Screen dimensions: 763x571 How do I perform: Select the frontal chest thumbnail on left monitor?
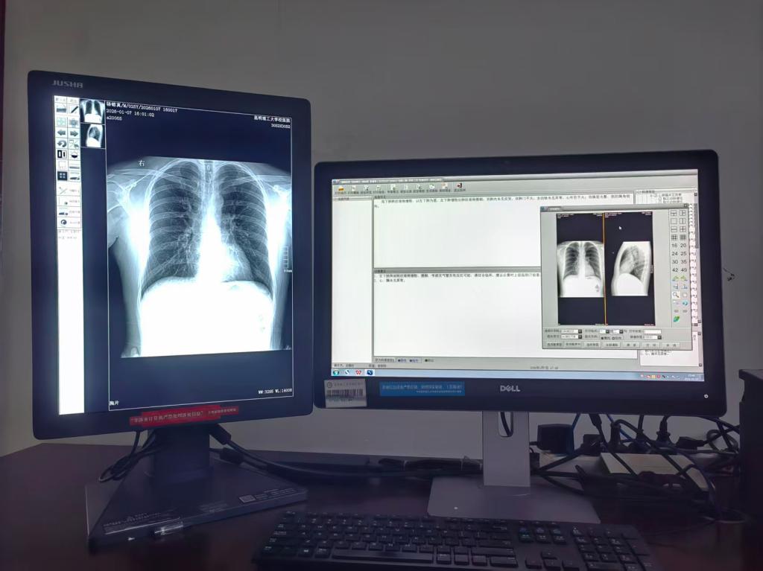[92, 111]
